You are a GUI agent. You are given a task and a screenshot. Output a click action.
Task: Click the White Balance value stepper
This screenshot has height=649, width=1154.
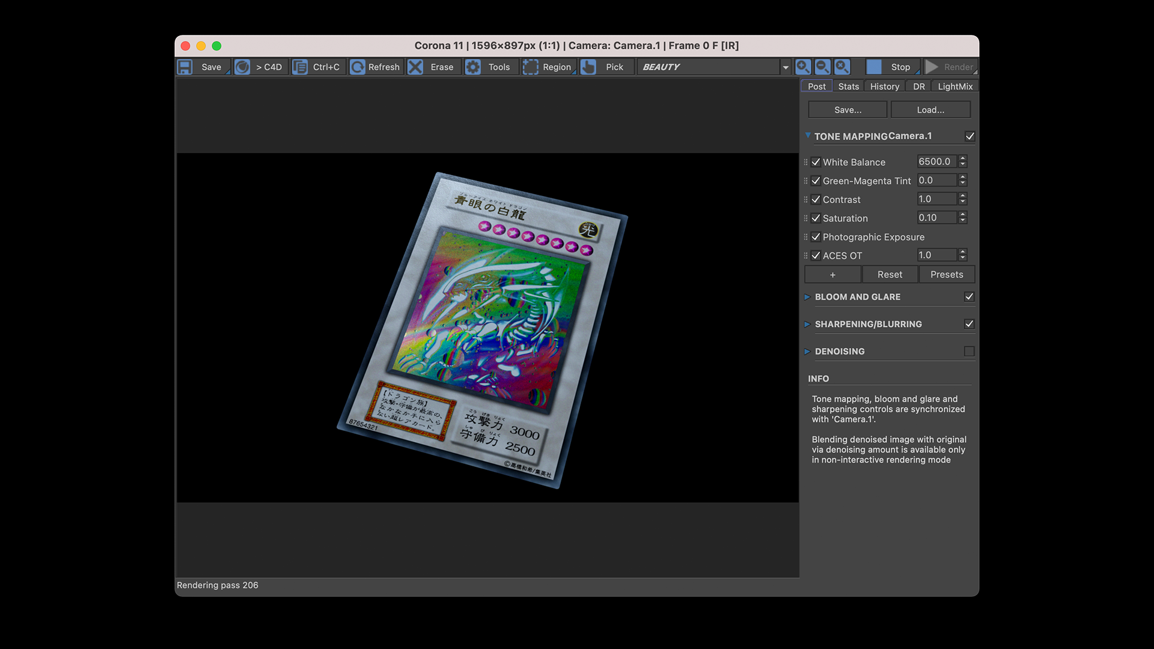(x=963, y=162)
